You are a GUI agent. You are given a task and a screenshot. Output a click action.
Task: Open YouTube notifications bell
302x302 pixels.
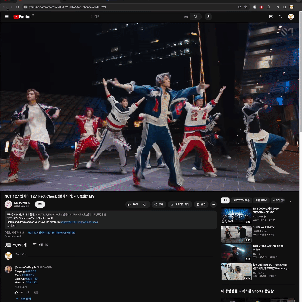(x=280, y=17)
